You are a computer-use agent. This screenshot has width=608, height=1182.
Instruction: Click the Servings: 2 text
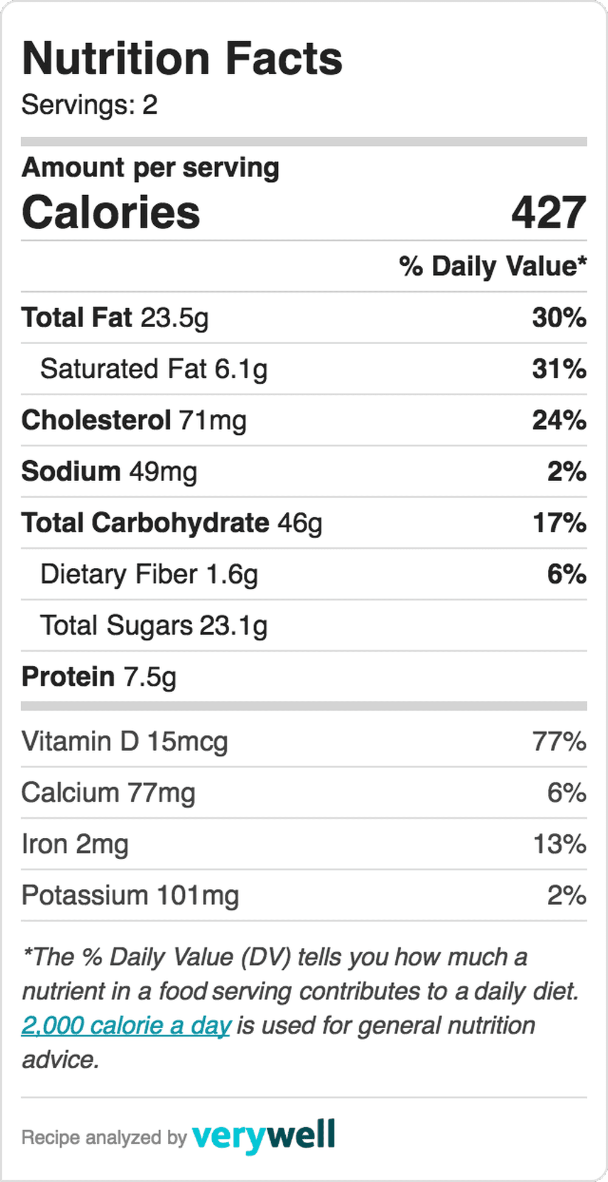pos(89,105)
